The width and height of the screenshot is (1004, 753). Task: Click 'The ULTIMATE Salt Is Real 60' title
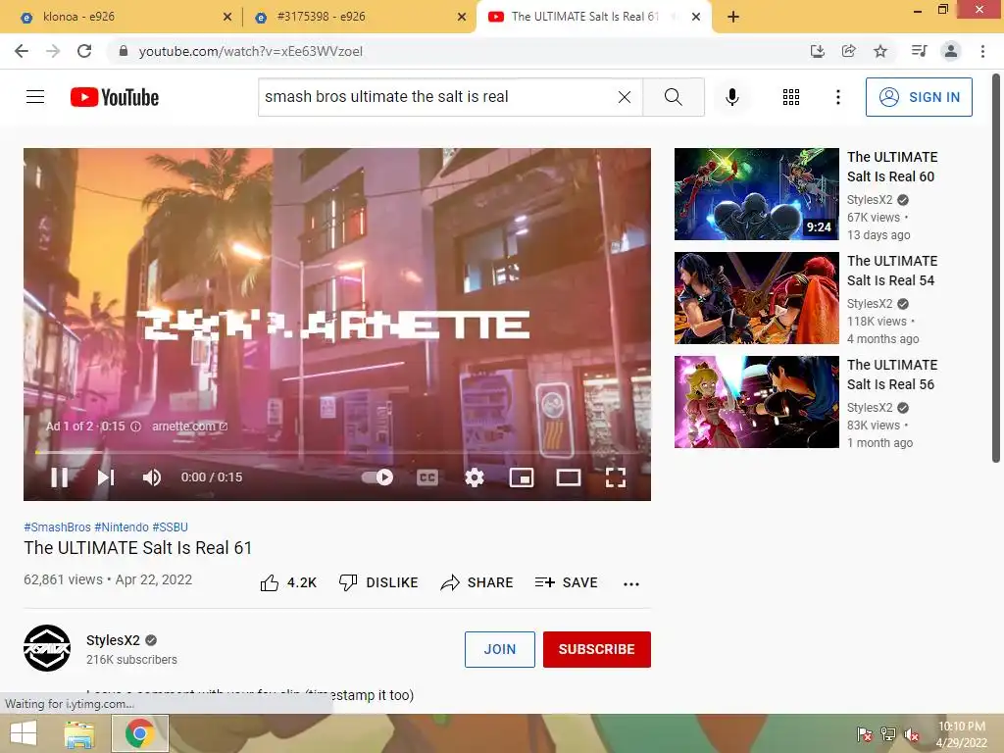[x=892, y=167]
